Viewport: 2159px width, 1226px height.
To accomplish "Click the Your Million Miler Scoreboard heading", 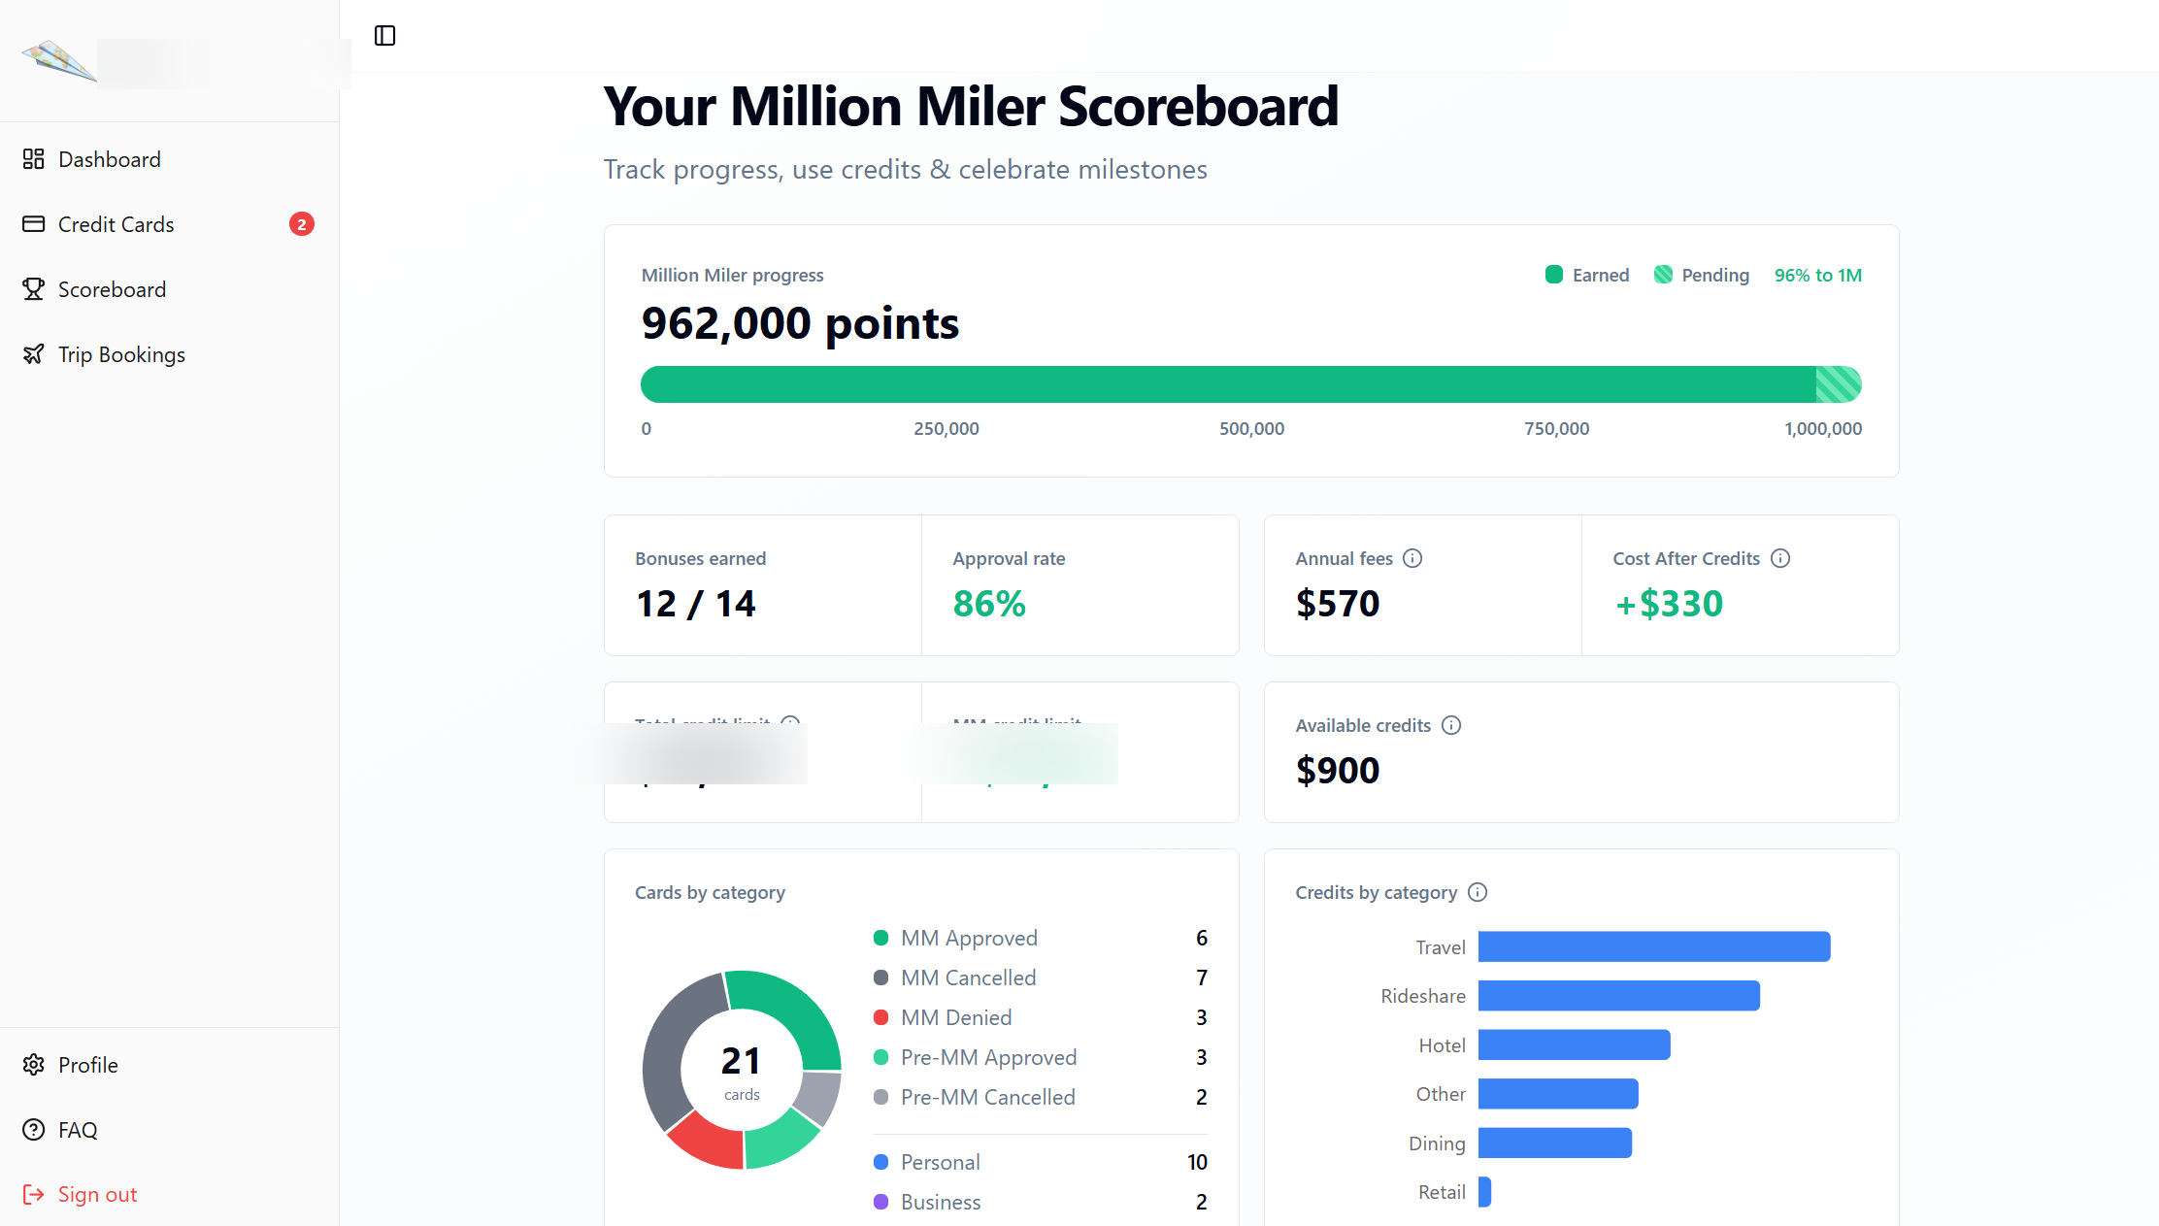I will tap(971, 106).
